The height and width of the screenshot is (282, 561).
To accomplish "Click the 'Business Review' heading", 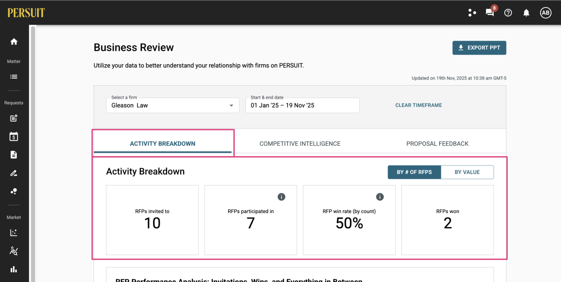I will 134,48.
